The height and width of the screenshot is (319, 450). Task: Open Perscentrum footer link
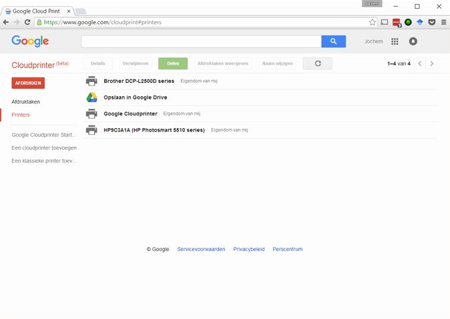[288, 249]
